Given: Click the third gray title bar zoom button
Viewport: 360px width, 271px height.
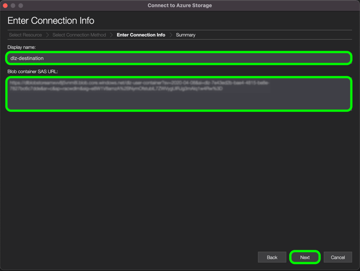Looking at the screenshot, I should pos(21,5).
